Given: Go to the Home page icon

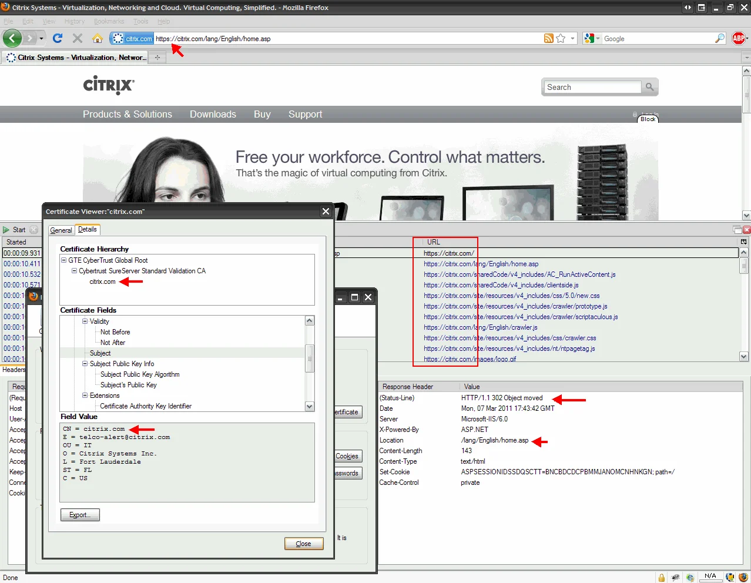Looking at the screenshot, I should (98, 39).
